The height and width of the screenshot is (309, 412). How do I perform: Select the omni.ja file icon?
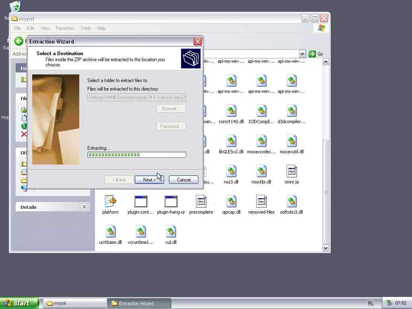[292, 171]
